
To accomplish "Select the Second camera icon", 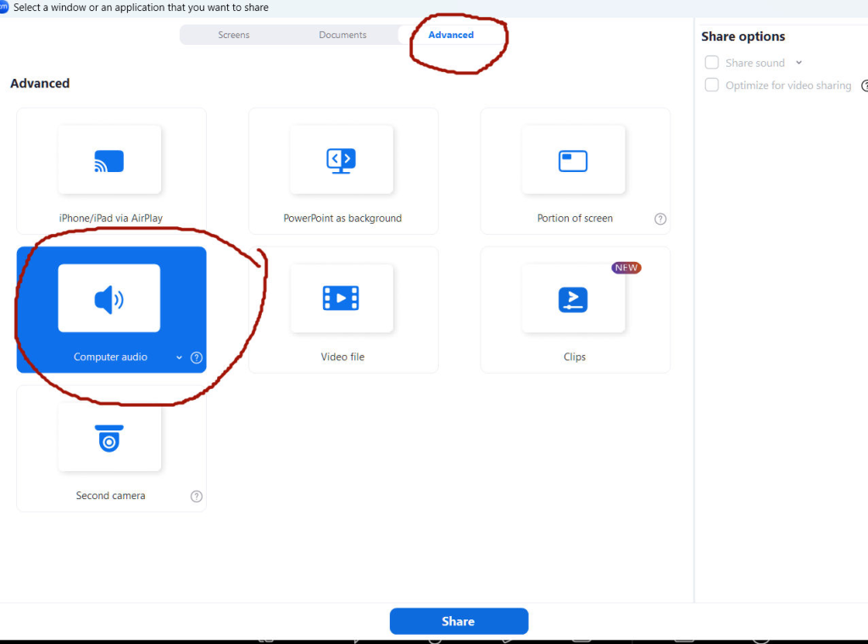I will coord(109,438).
